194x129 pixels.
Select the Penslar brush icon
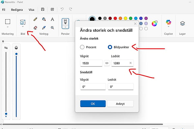coord(65,22)
